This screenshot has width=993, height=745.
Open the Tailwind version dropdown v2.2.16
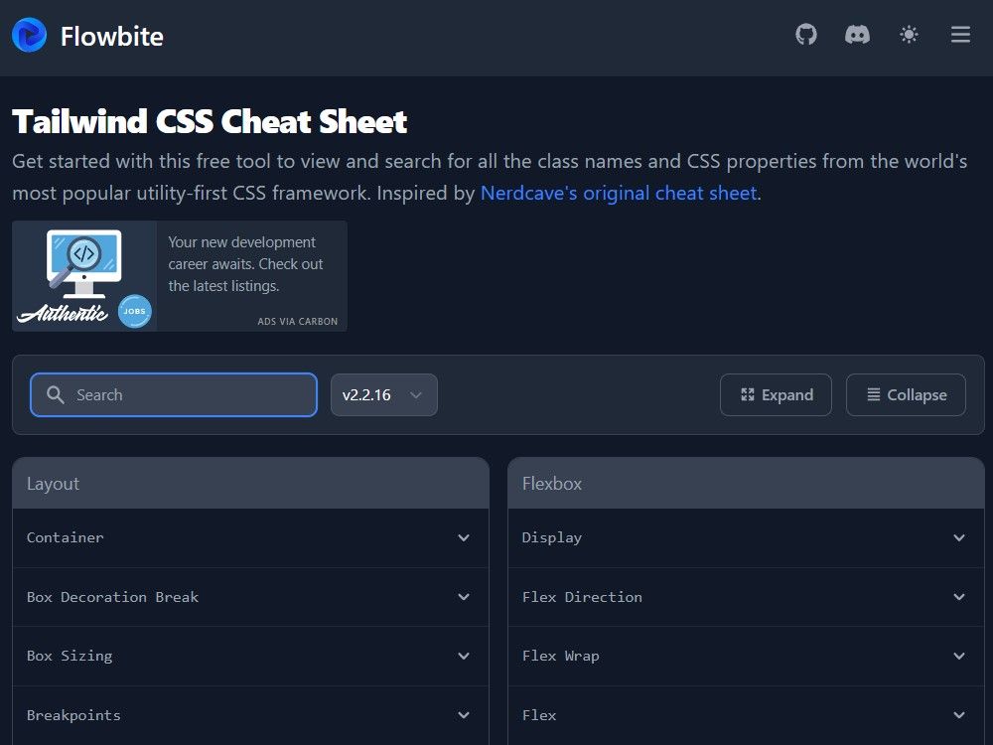click(x=384, y=394)
